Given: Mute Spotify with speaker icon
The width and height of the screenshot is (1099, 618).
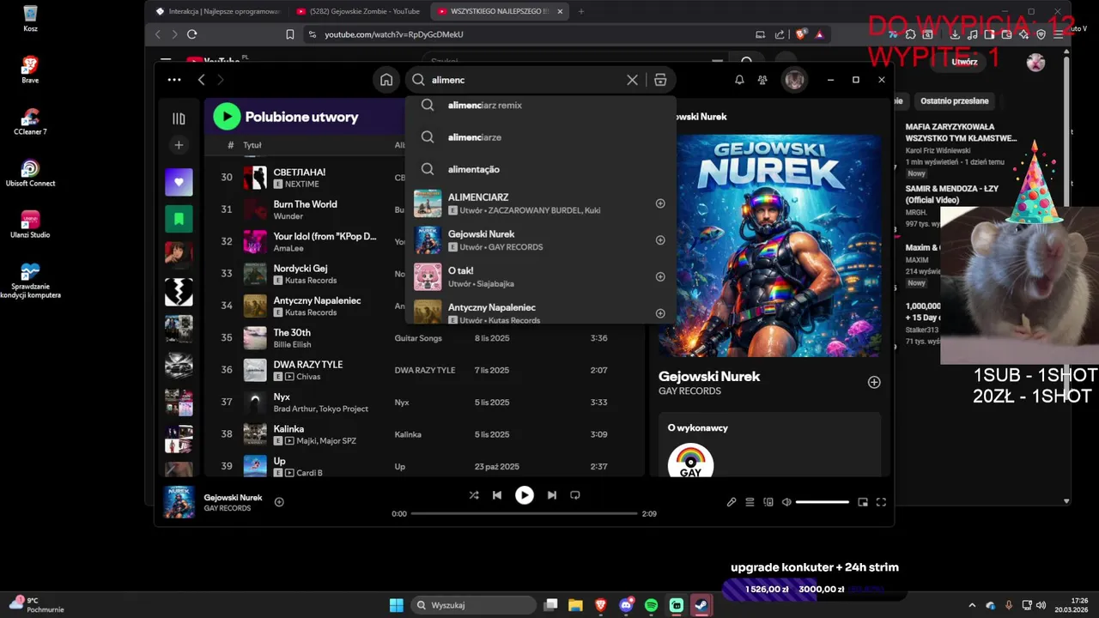Looking at the screenshot, I should (786, 502).
